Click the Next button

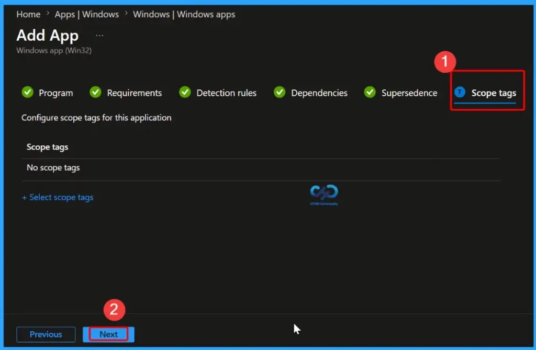coord(108,334)
